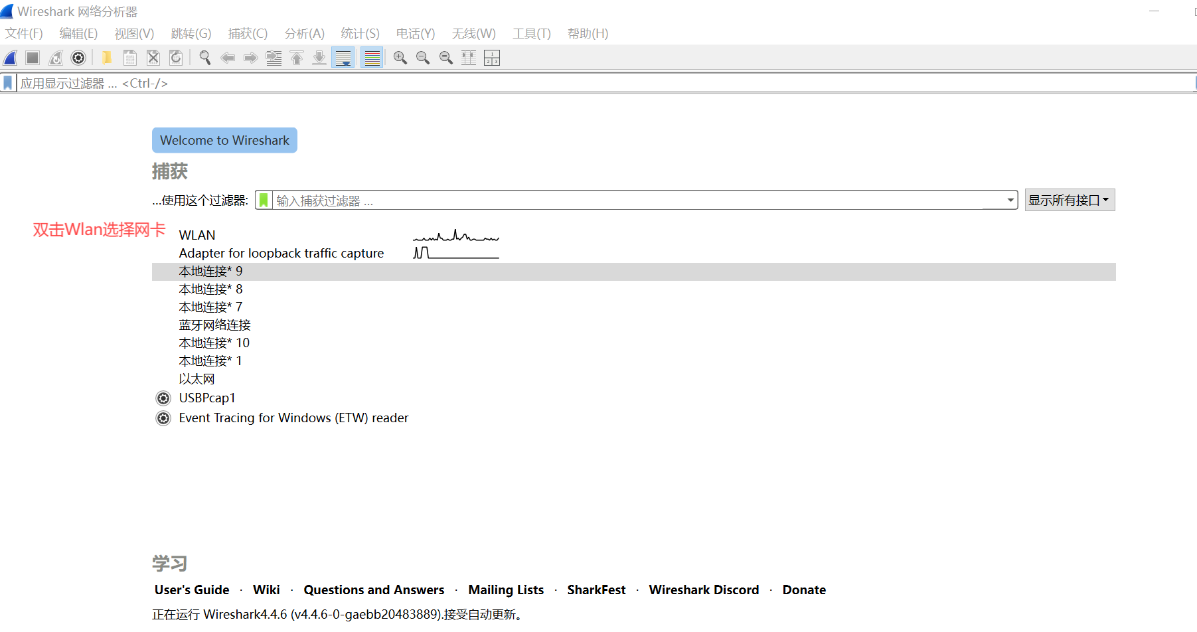Click Welcome to Wireshark banner button
The width and height of the screenshot is (1197, 632).
tap(224, 140)
